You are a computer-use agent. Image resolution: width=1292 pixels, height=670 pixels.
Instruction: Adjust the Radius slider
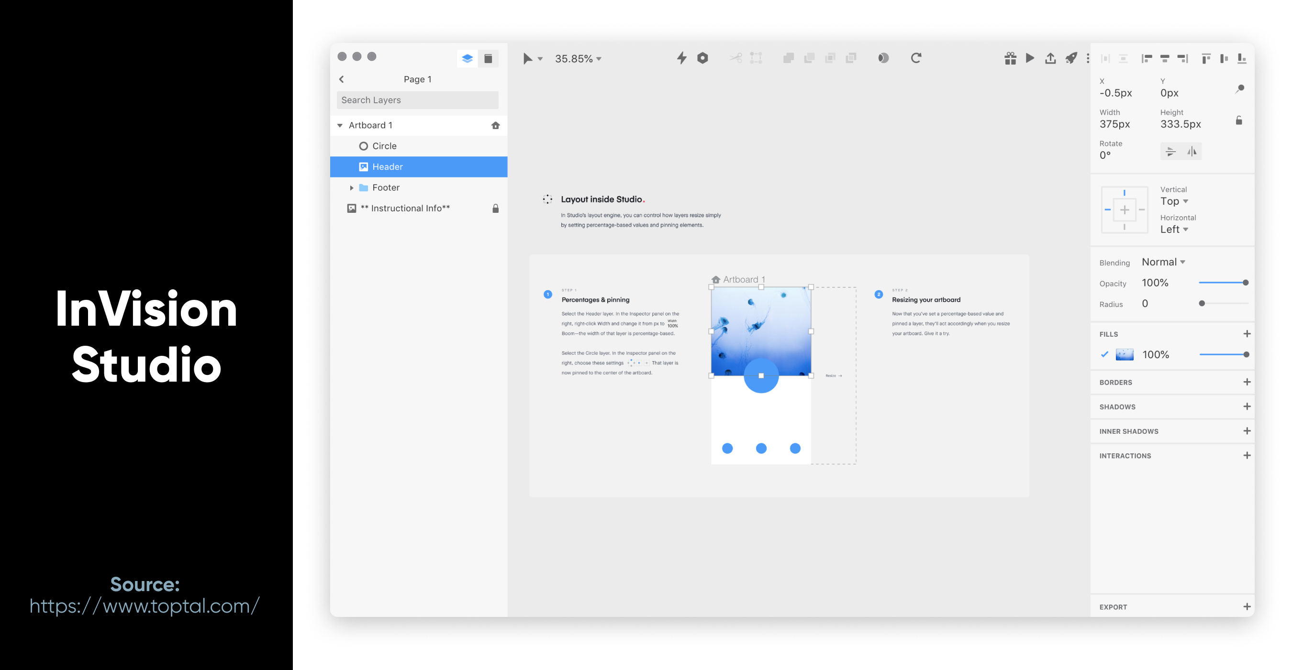pos(1223,303)
